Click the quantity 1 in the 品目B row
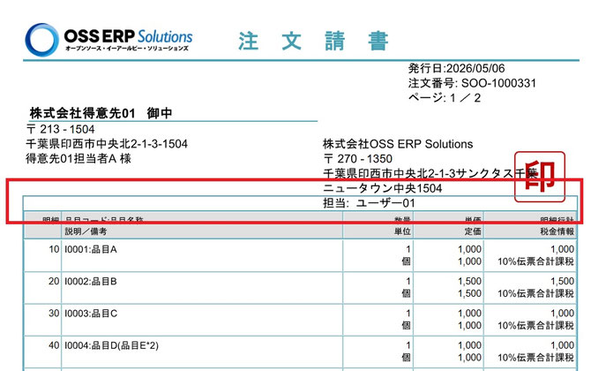591x371 pixels. (408, 282)
